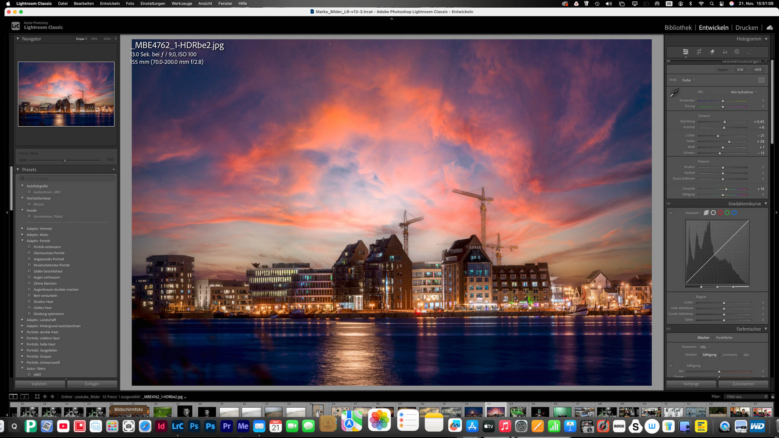779x438 pixels.
Task: Enable HDR editing mode
Action: 758,70
